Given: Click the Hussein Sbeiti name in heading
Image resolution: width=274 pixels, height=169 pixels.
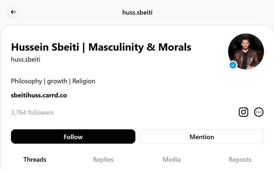Looking at the screenshot, I should coord(45,47).
